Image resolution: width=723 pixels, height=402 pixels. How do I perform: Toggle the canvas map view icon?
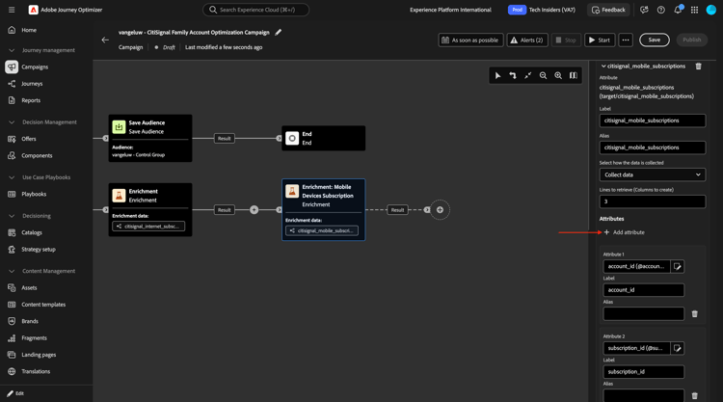(x=574, y=75)
